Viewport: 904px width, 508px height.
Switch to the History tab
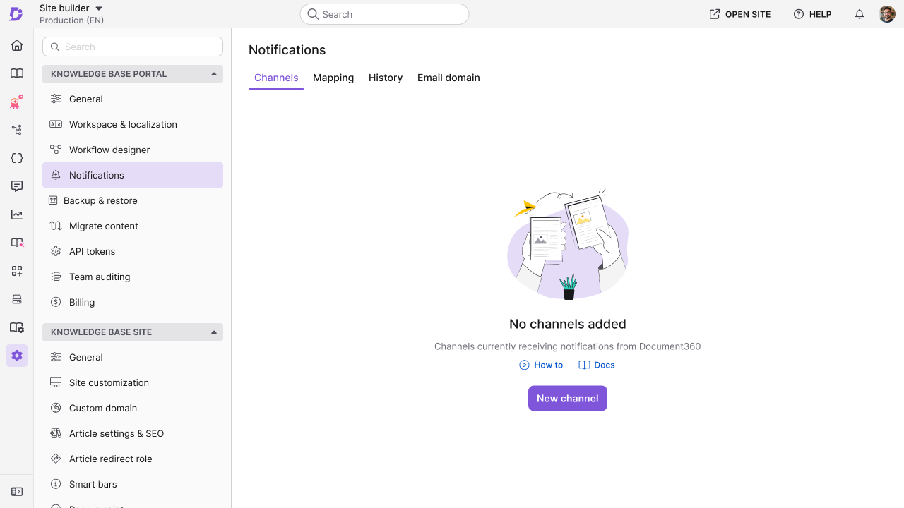[386, 78]
